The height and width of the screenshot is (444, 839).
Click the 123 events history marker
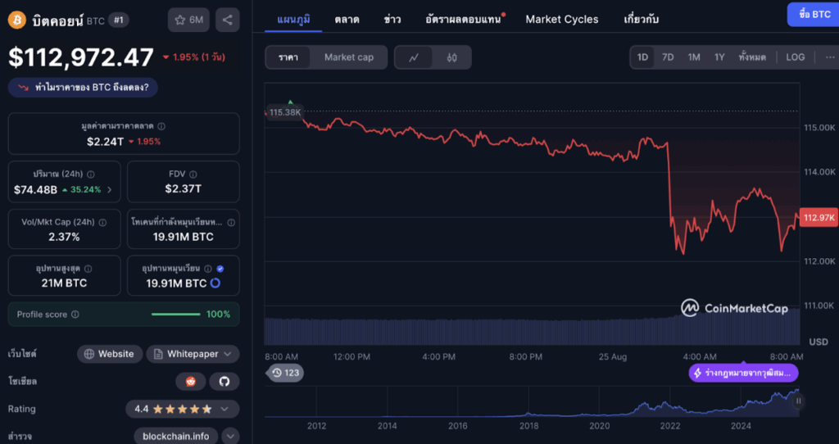(286, 373)
